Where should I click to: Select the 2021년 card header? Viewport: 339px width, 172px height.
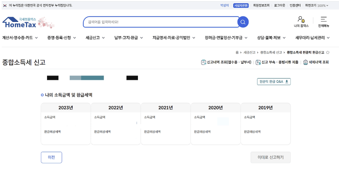point(166,108)
